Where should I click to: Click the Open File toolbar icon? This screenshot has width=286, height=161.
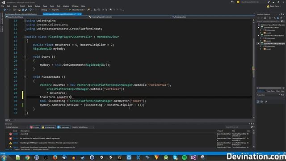(x=19, y=10)
